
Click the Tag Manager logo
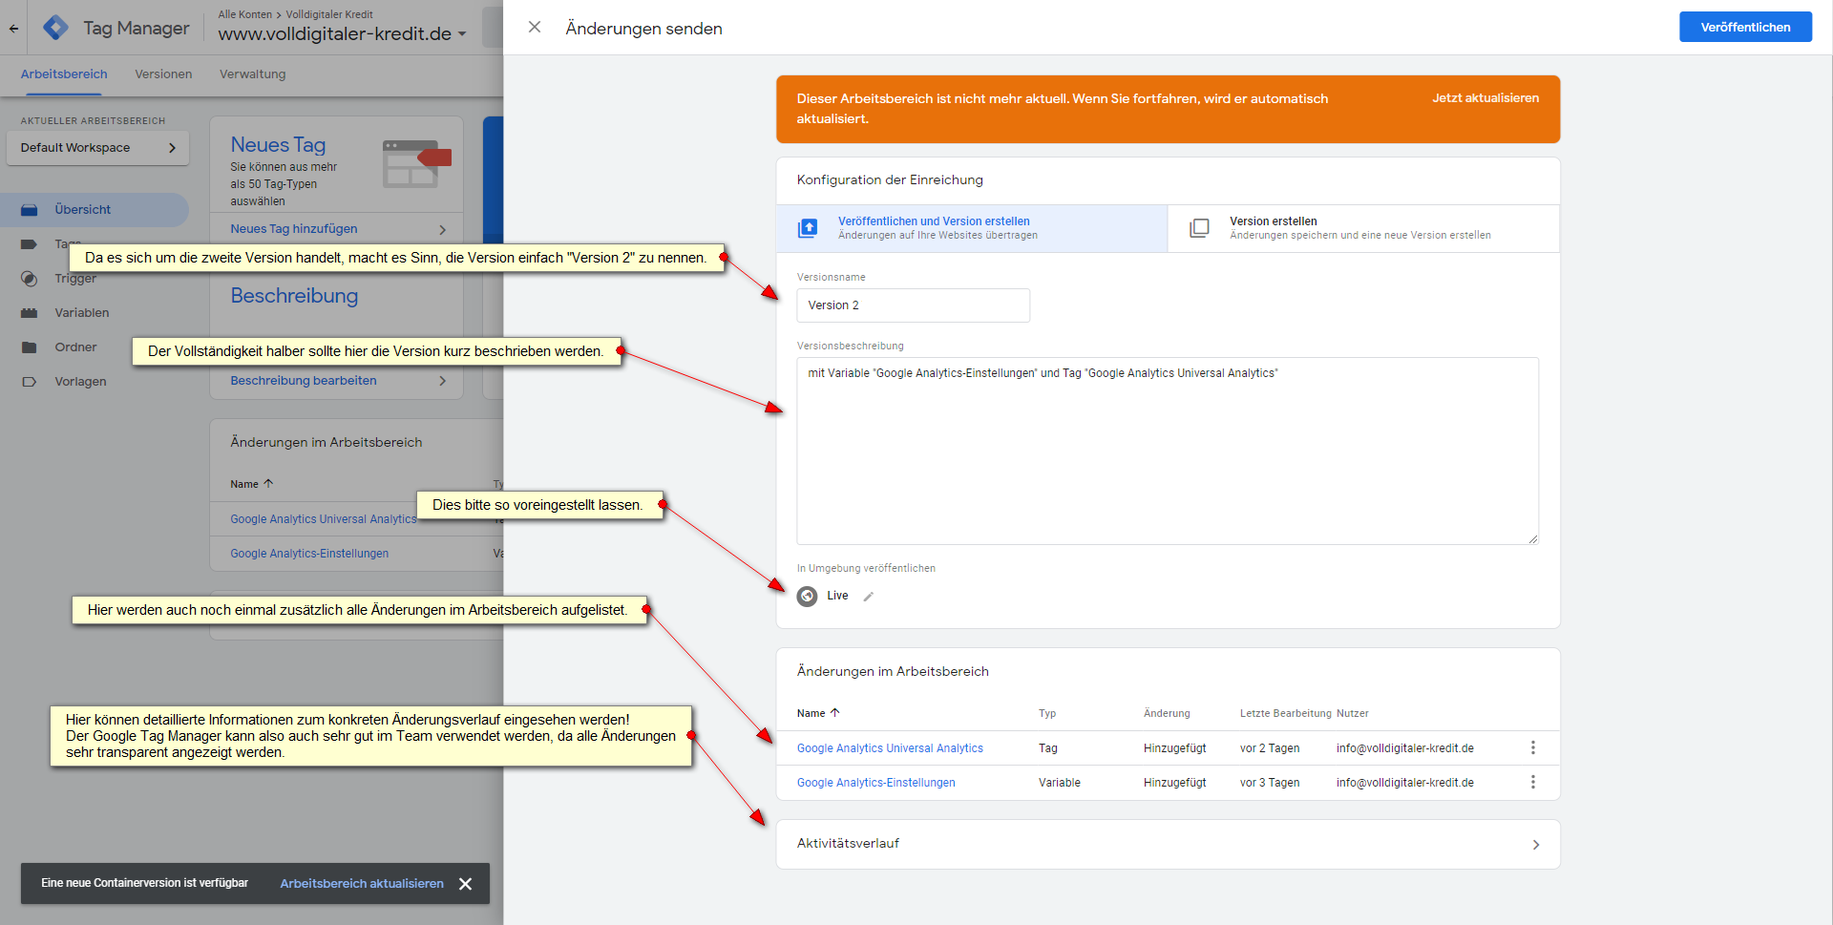pos(56,28)
